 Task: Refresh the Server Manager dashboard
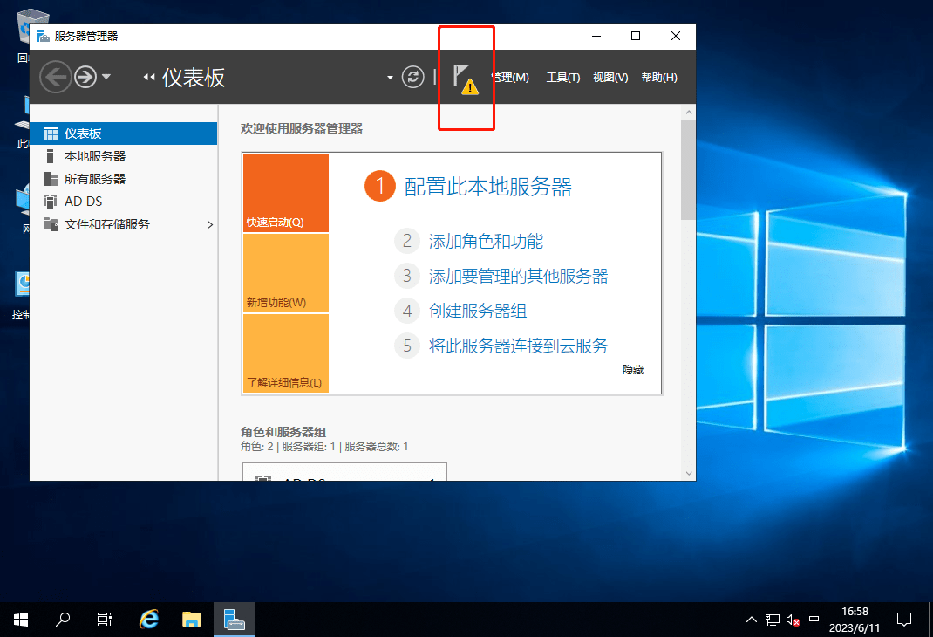point(412,77)
